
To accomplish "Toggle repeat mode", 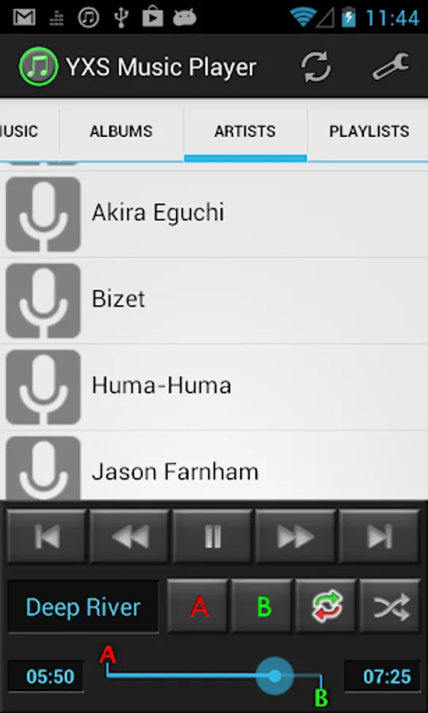I will pyautogui.click(x=326, y=606).
